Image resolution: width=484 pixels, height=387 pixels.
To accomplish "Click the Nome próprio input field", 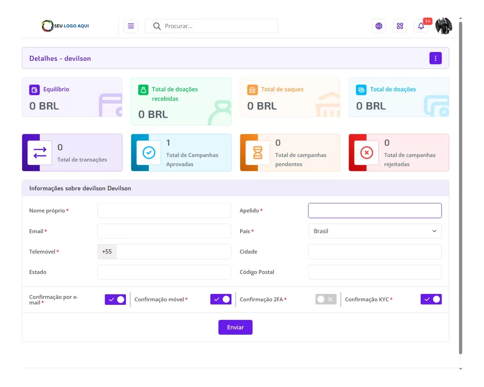I will coord(164,211).
